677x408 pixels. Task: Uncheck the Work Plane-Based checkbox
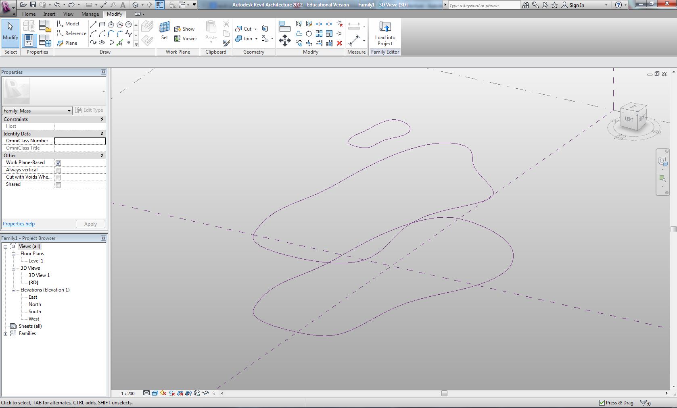pos(59,163)
